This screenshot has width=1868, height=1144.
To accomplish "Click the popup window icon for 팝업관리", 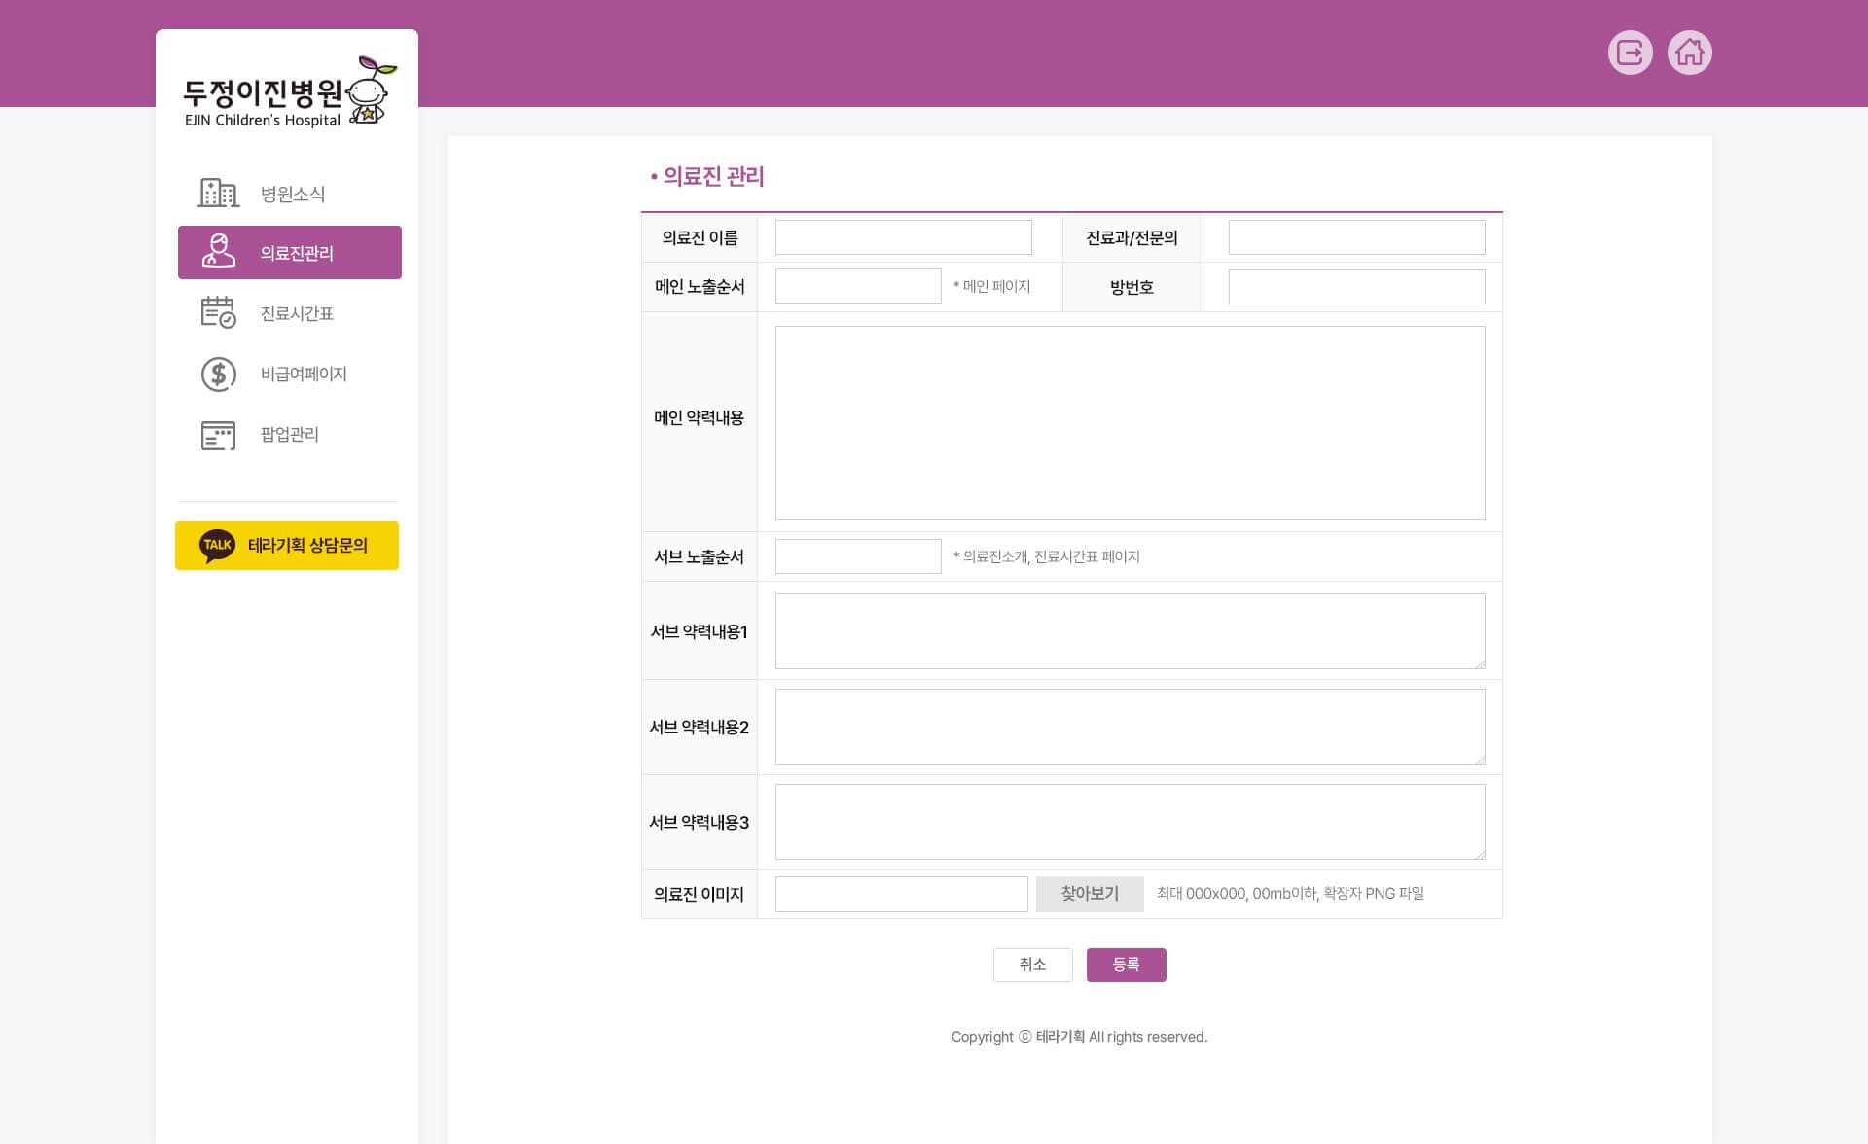I will pyautogui.click(x=218, y=435).
